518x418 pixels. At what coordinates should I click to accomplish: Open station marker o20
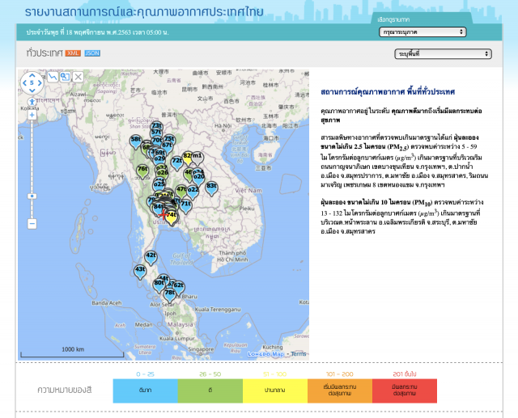pyautogui.click(x=199, y=179)
